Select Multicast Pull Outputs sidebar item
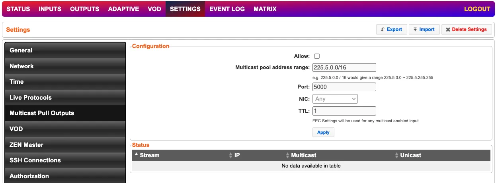496x183 pixels. click(65, 113)
